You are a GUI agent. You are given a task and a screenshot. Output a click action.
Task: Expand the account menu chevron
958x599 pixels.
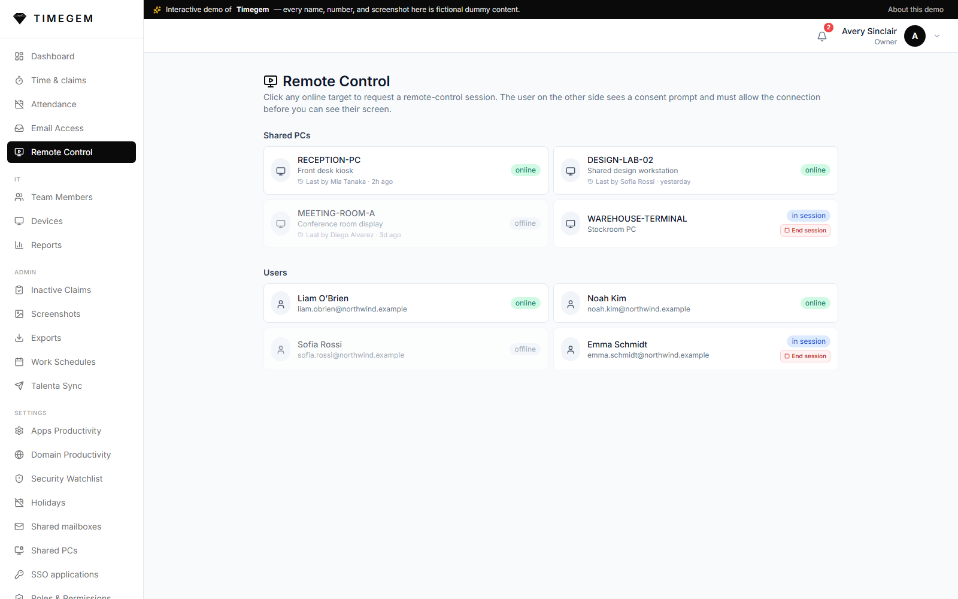pyautogui.click(x=937, y=36)
